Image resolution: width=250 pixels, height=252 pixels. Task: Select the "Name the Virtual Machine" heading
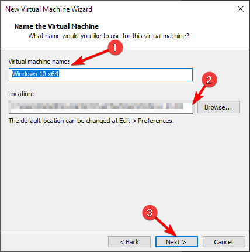pos(57,26)
